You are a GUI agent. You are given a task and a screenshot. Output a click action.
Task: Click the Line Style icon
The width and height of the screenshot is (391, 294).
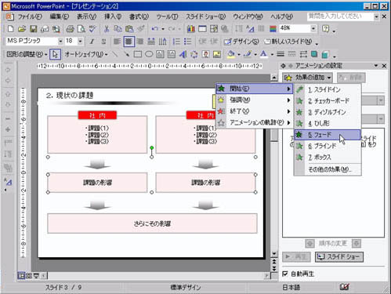[x=281, y=54]
